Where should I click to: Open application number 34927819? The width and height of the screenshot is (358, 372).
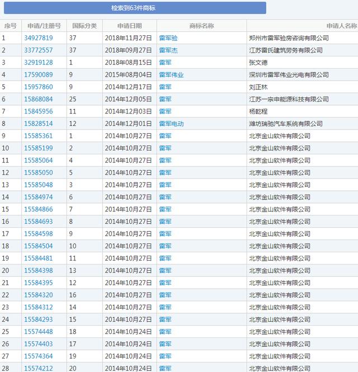click(x=39, y=38)
